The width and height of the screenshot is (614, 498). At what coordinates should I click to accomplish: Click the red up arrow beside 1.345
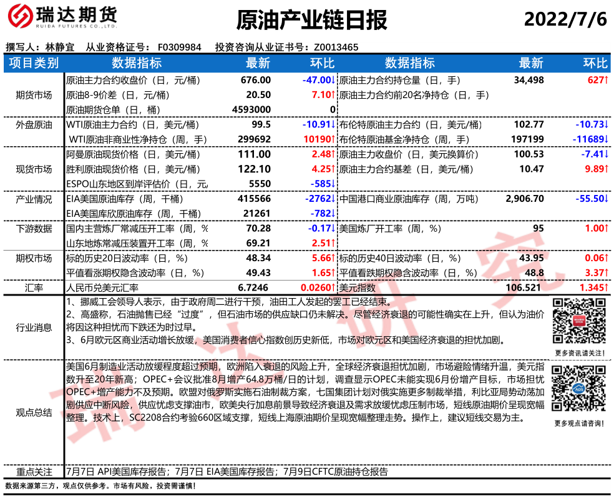(607, 287)
